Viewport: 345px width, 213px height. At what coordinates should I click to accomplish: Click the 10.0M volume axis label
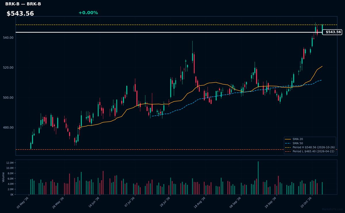[x=10, y=168]
